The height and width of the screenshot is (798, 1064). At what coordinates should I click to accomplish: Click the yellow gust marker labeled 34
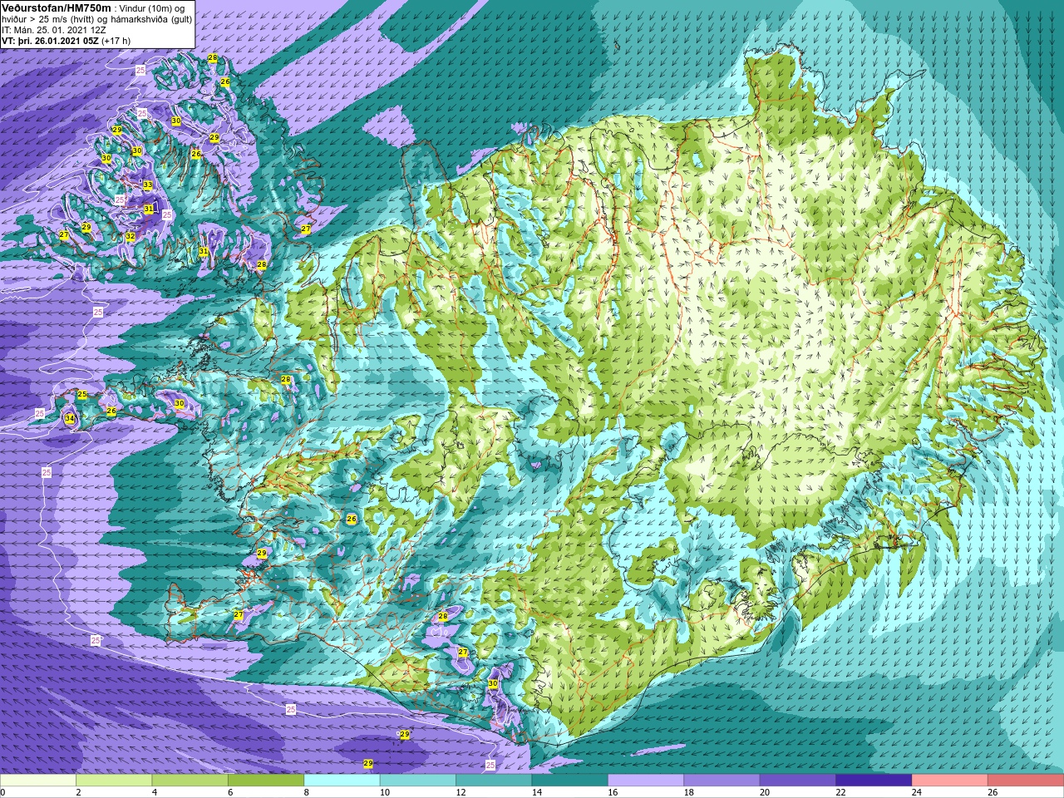(70, 418)
